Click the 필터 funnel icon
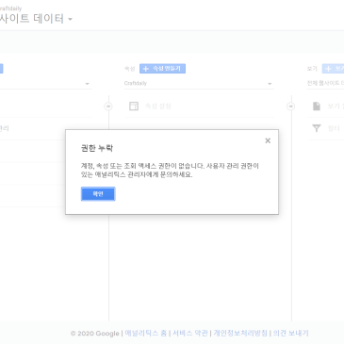This screenshot has height=344, width=344. click(317, 128)
